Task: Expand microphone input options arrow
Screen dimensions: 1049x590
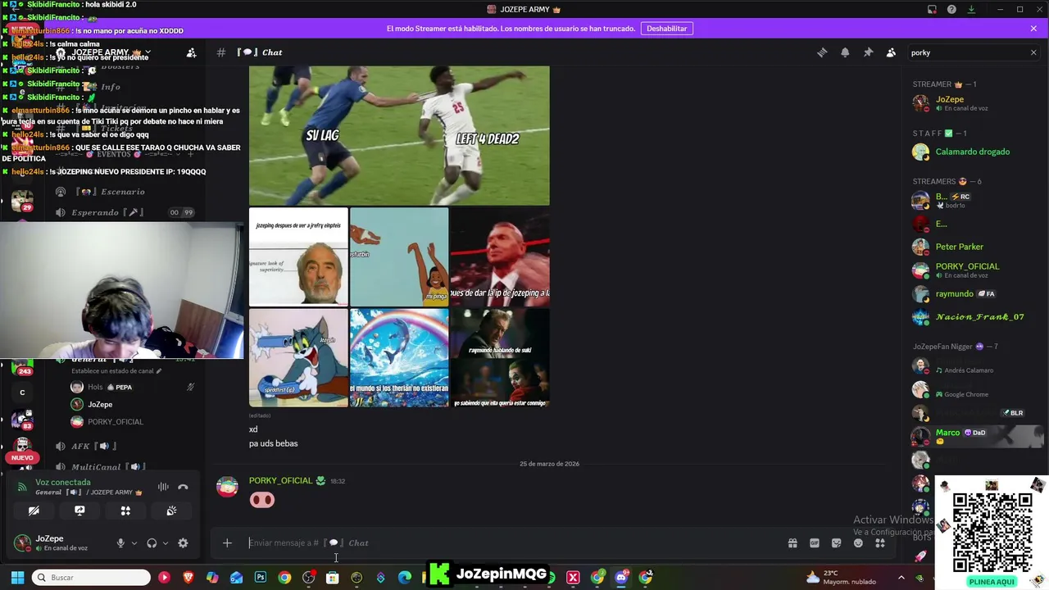Action: pyautogui.click(x=134, y=542)
